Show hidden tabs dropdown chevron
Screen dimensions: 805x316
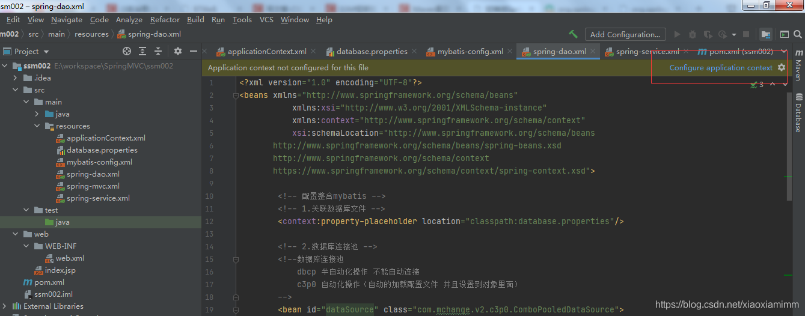click(x=784, y=52)
